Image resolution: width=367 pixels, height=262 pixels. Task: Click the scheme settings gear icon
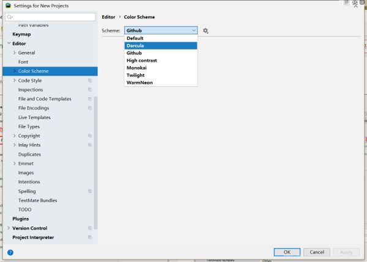point(206,31)
